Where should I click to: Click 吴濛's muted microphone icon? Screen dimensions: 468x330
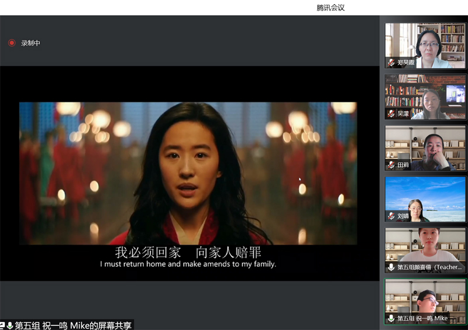[391, 114]
